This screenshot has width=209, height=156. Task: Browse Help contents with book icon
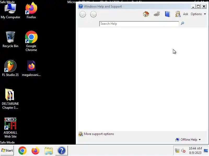[x=167, y=14]
